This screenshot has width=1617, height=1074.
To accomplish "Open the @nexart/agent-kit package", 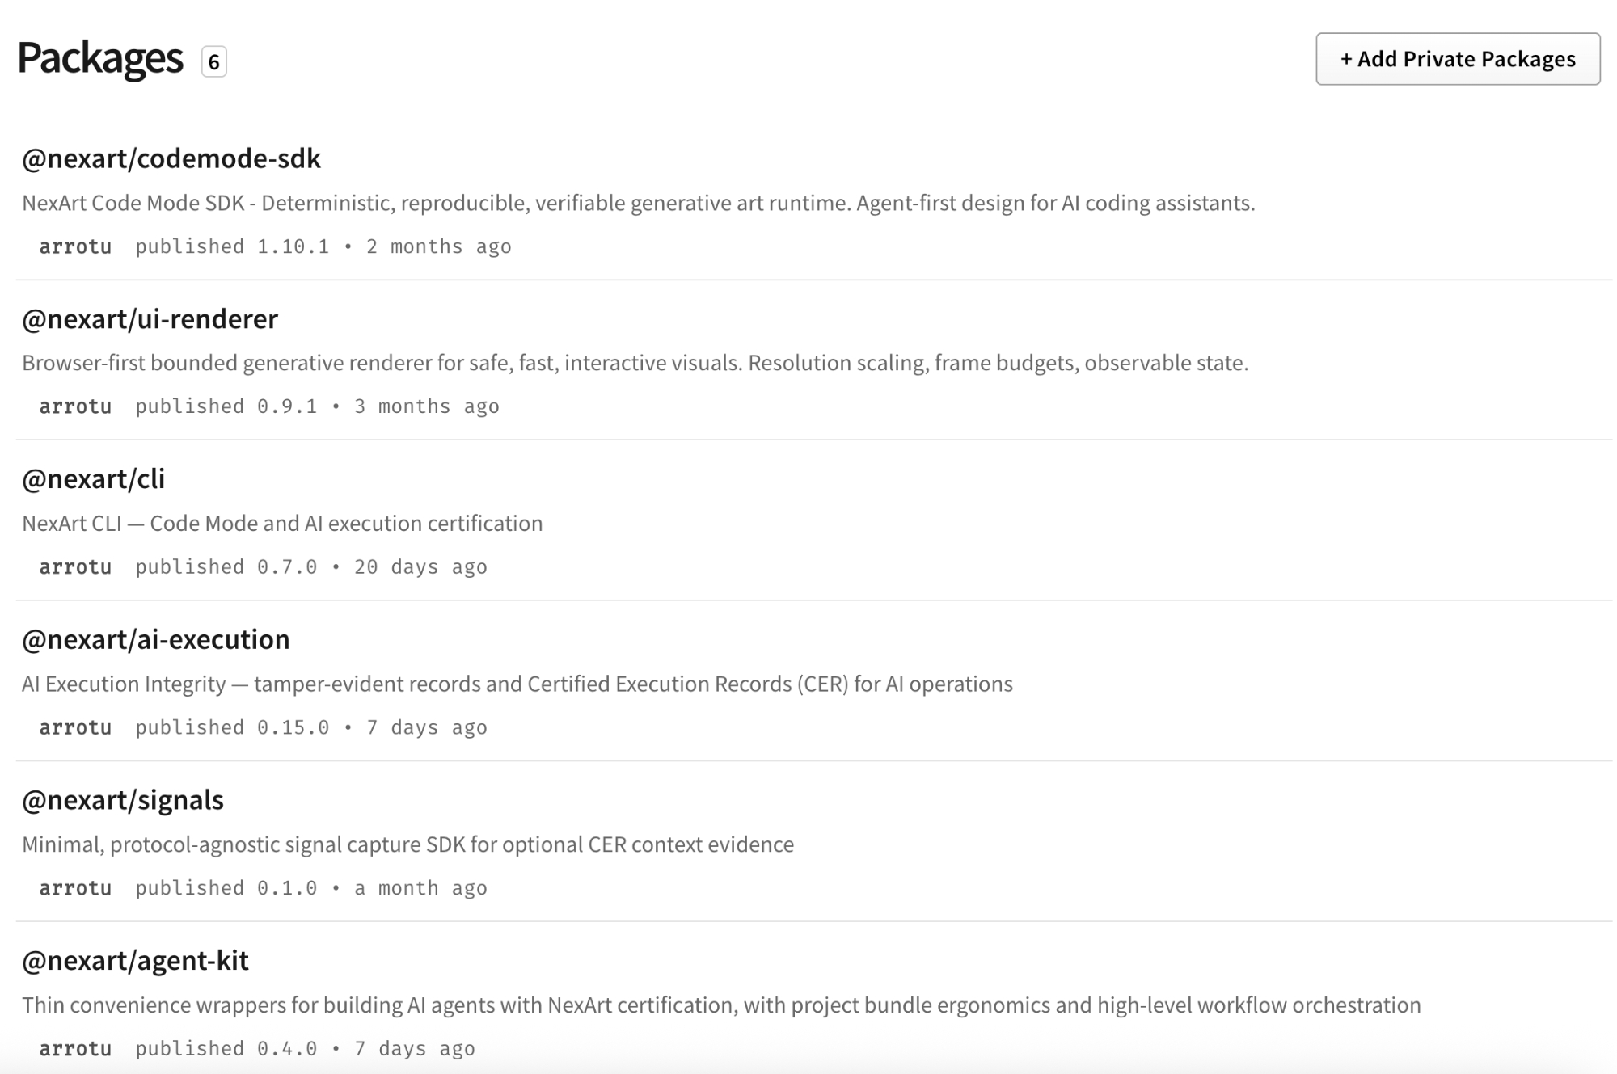I will (135, 961).
